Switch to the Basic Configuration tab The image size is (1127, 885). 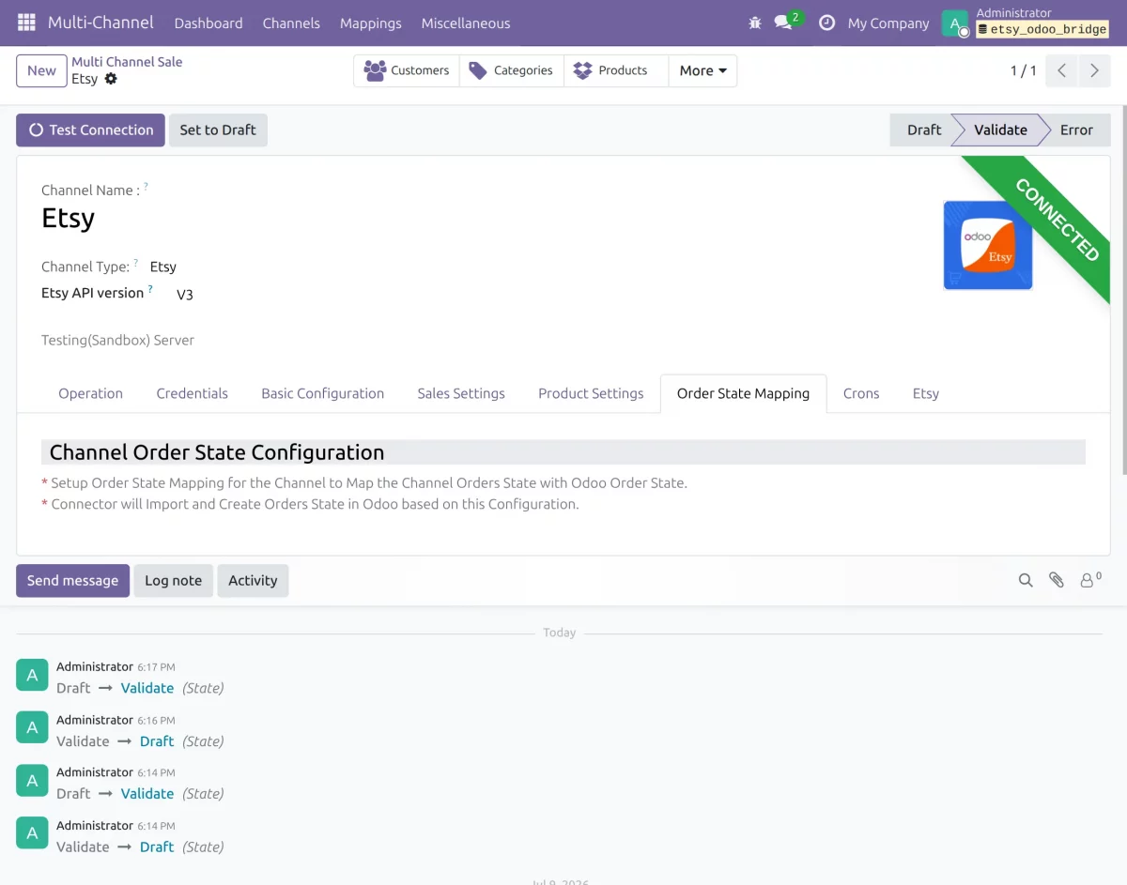point(323,393)
